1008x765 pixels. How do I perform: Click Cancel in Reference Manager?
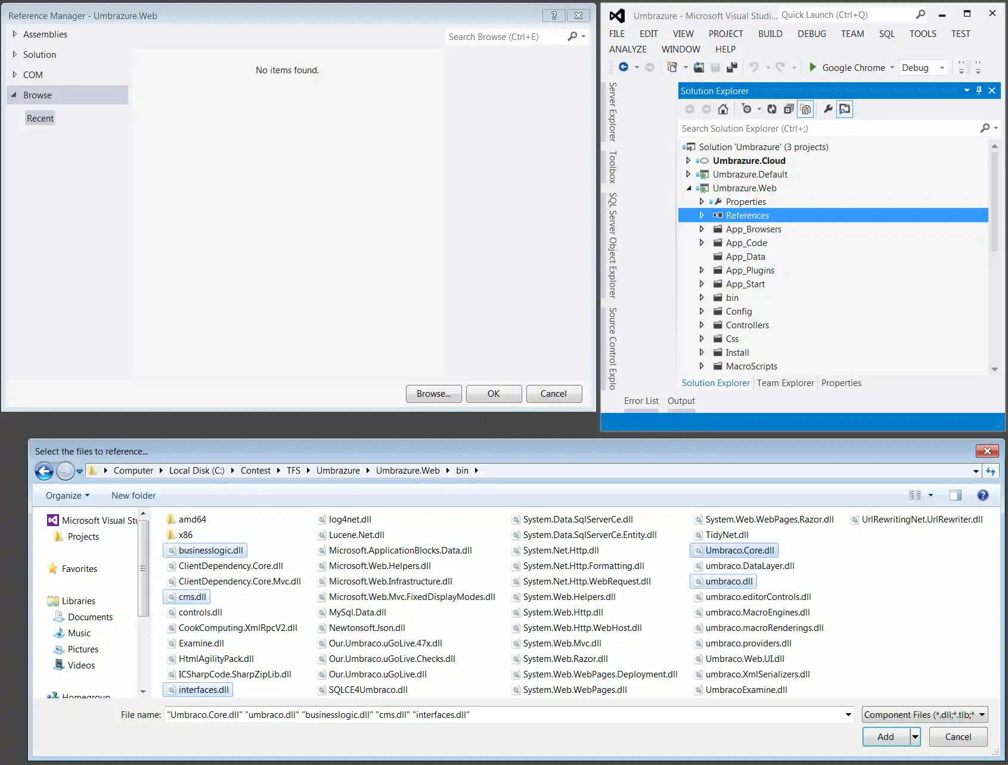click(x=554, y=394)
